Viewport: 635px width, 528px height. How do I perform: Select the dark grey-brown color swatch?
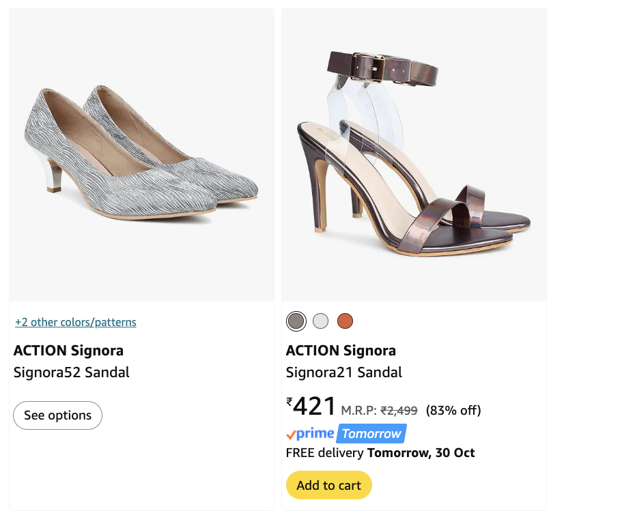coord(296,321)
